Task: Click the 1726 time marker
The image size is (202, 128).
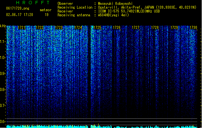Action: click(117, 28)
